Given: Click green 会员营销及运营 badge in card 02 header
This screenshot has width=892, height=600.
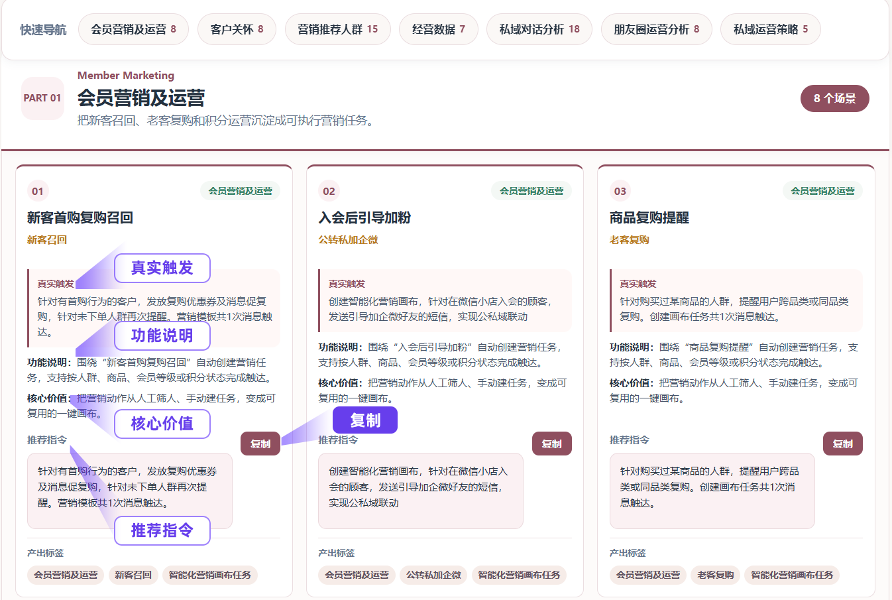Looking at the screenshot, I should pyautogui.click(x=531, y=191).
